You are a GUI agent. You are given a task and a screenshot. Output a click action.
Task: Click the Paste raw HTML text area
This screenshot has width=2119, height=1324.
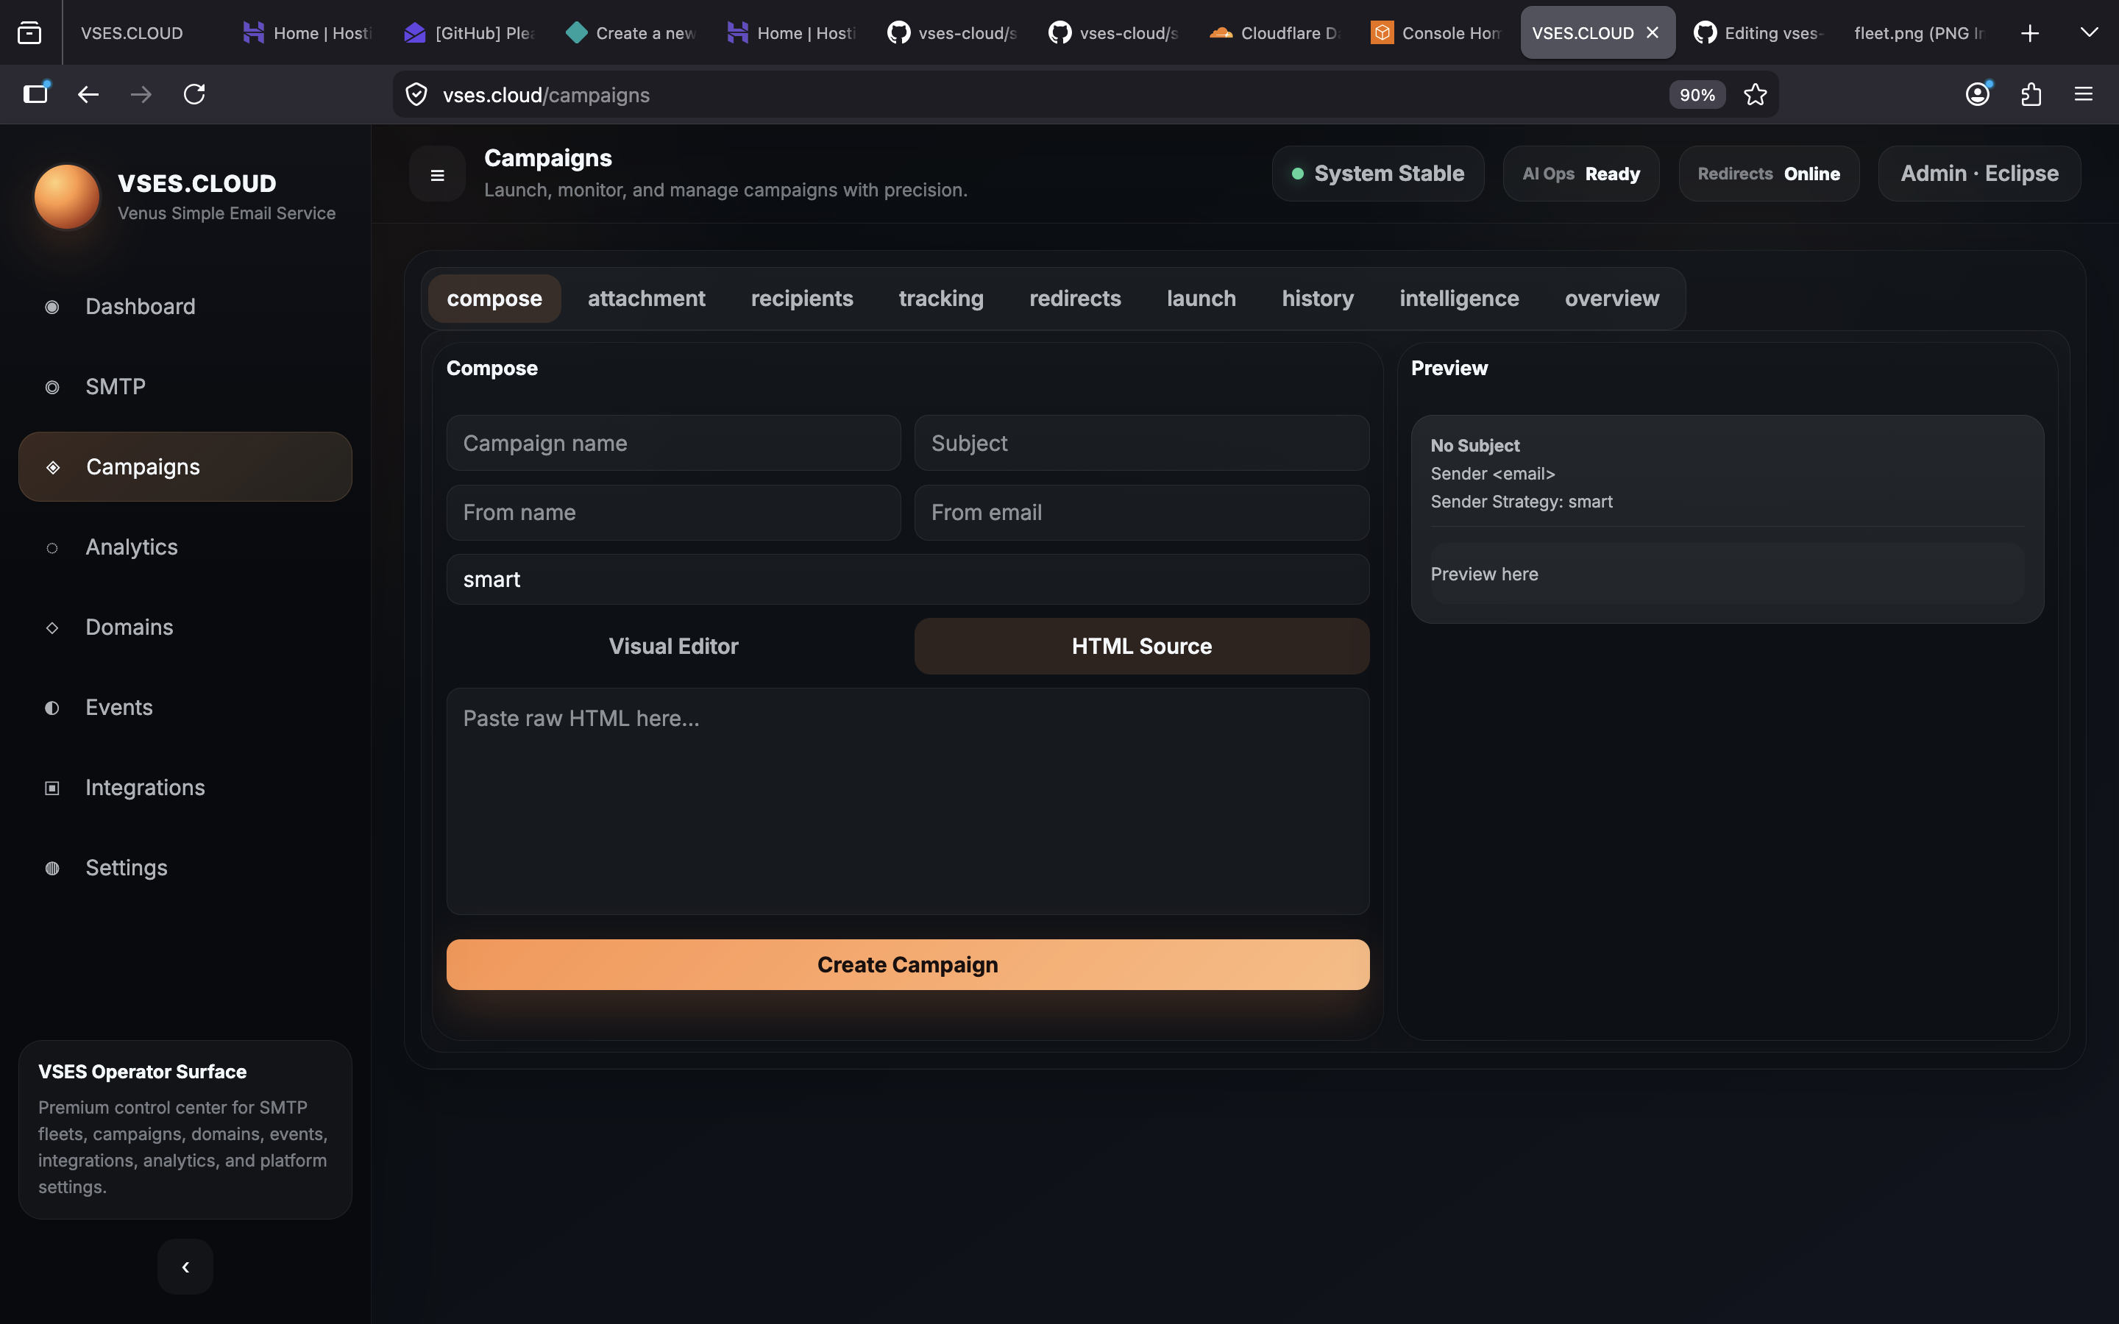tap(907, 801)
